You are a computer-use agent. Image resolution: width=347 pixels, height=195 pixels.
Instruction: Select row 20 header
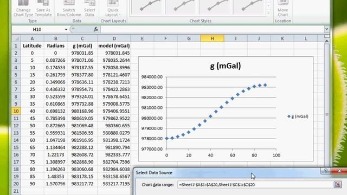click(16, 184)
